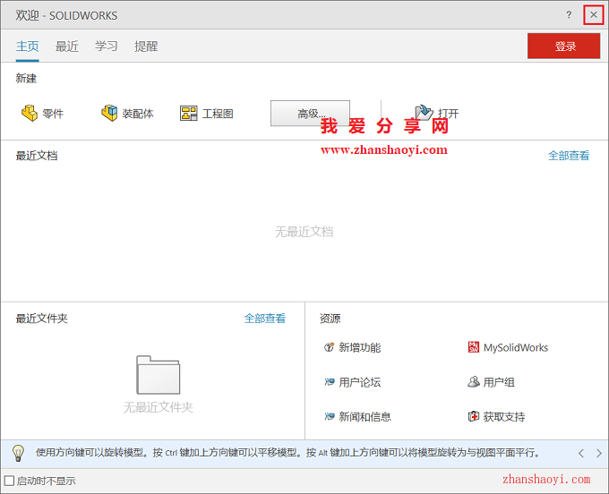
Task: Click the lightbulb tip icon
Action: click(18, 453)
